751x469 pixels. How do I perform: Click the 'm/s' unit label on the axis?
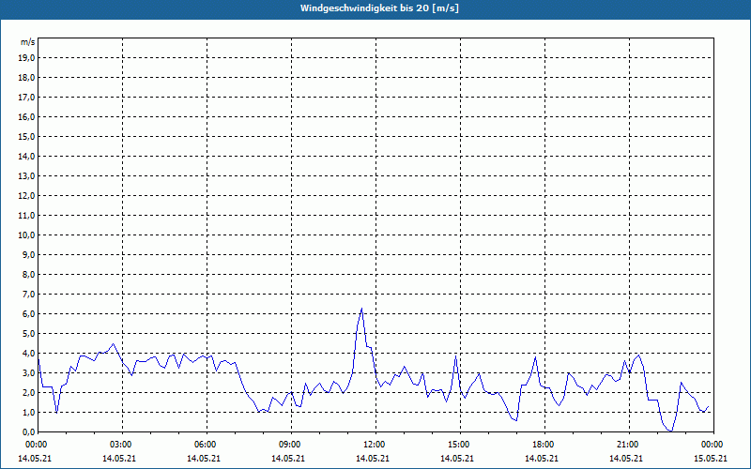click(28, 42)
